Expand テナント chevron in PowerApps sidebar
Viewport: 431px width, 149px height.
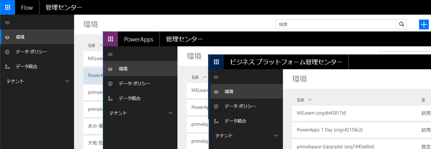click(171, 113)
